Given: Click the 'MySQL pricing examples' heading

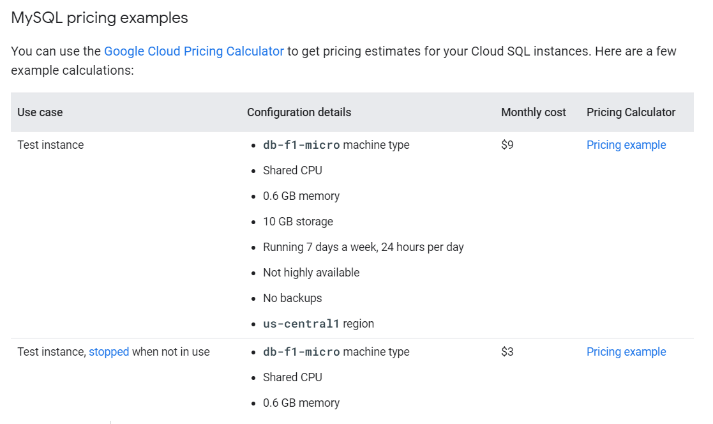Looking at the screenshot, I should (x=100, y=18).
